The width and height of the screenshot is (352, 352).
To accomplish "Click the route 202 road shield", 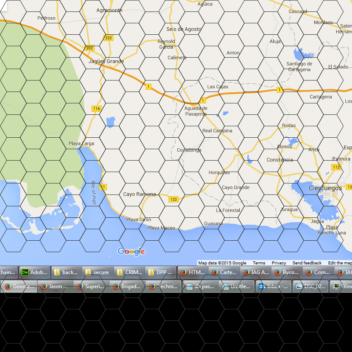I will [90, 48].
